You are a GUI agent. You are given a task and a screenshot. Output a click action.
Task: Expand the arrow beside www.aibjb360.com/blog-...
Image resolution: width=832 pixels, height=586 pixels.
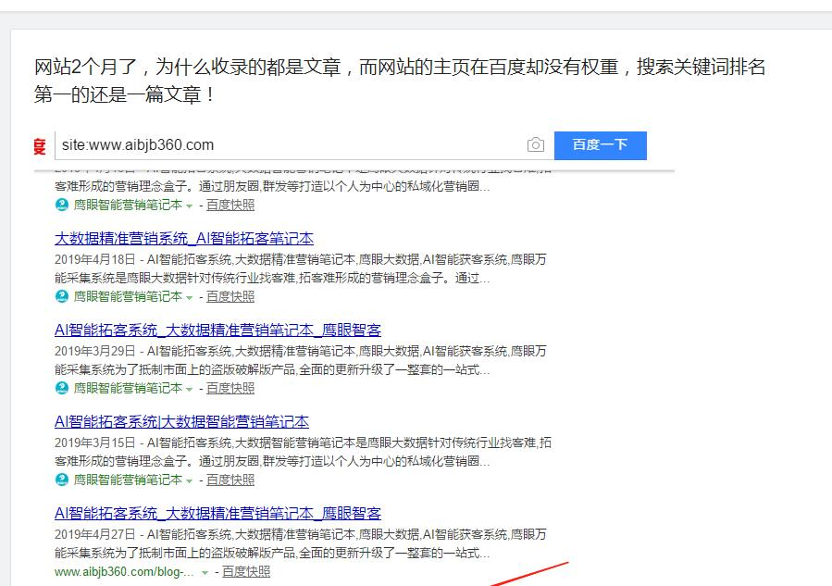pos(205,573)
